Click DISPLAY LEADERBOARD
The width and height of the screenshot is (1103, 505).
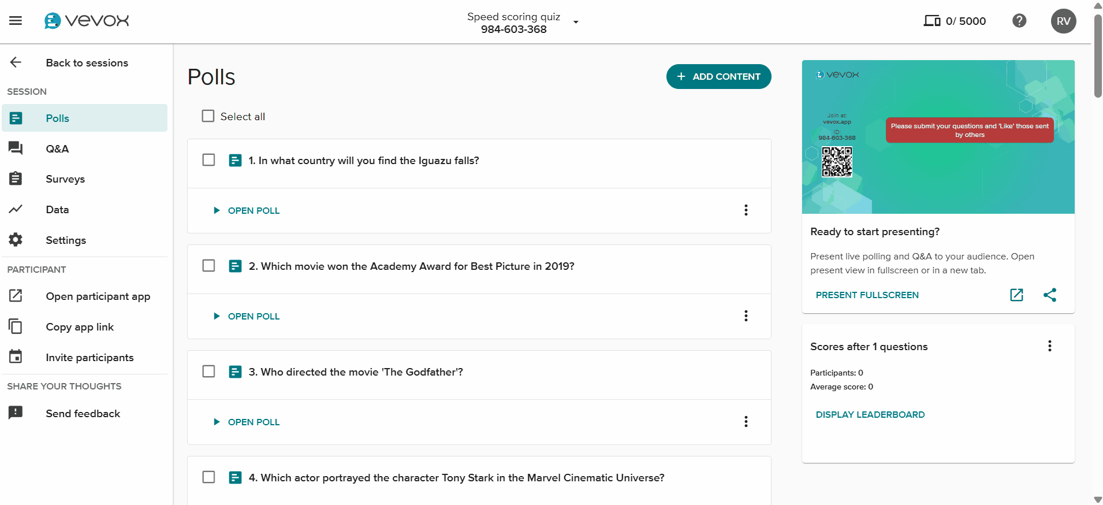[870, 414]
